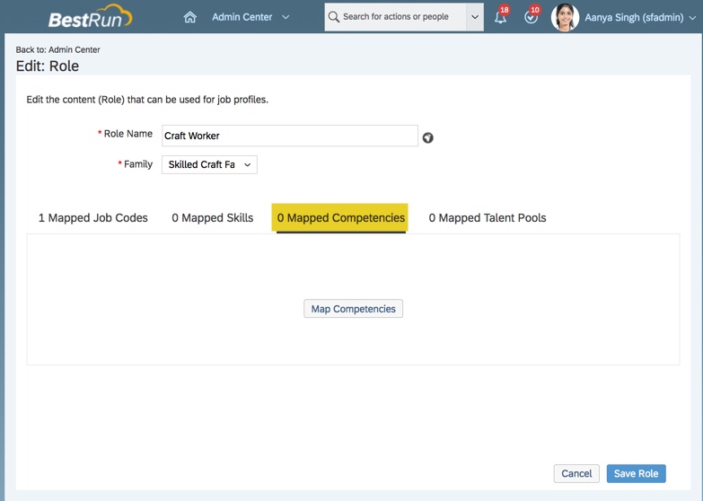This screenshot has width=703, height=501.
Task: Open the to-do checkmark icon
Action: click(531, 17)
